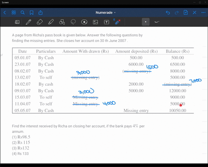This screenshot has height=167, width=208.
Task: Click the Date column header
Action: click(x=23, y=51)
